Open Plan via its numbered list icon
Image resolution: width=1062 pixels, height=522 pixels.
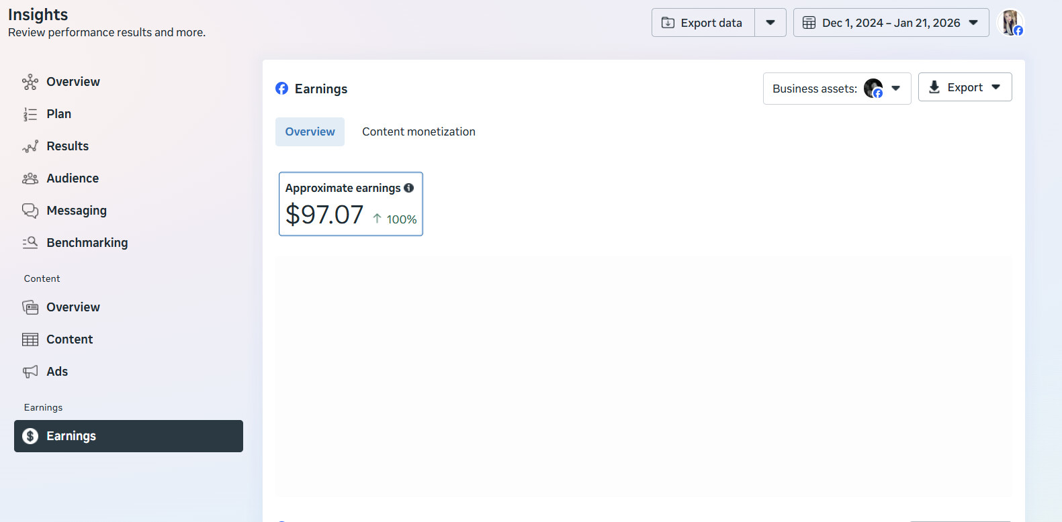(x=30, y=114)
